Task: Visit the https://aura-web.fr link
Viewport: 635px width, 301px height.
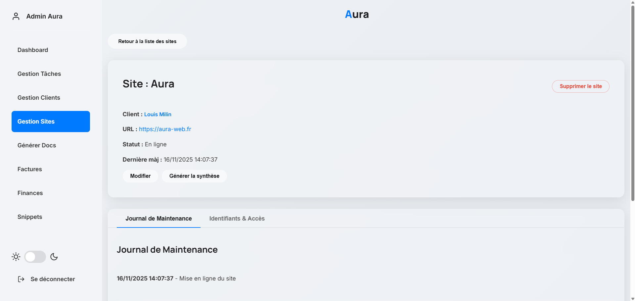Action: (x=165, y=129)
